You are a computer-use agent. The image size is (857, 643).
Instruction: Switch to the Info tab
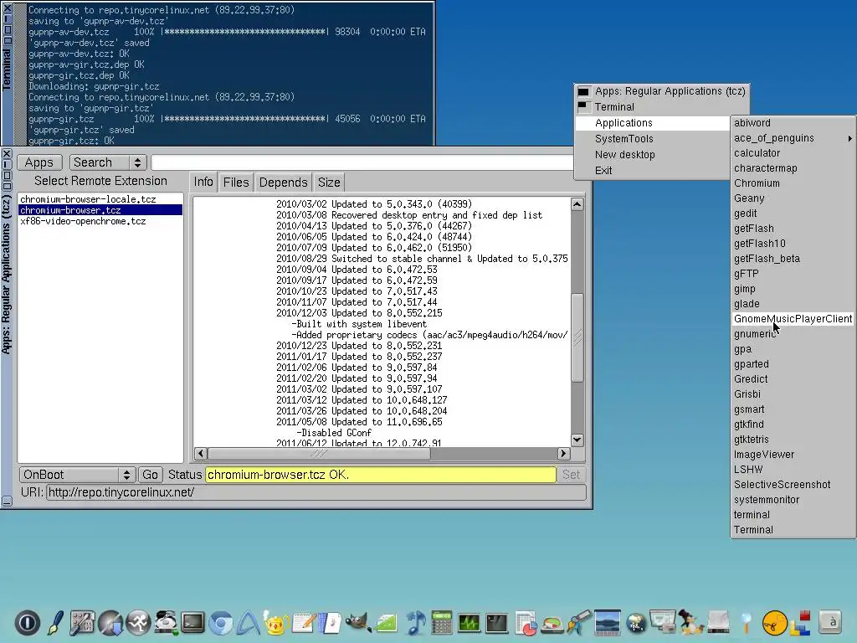click(x=203, y=182)
